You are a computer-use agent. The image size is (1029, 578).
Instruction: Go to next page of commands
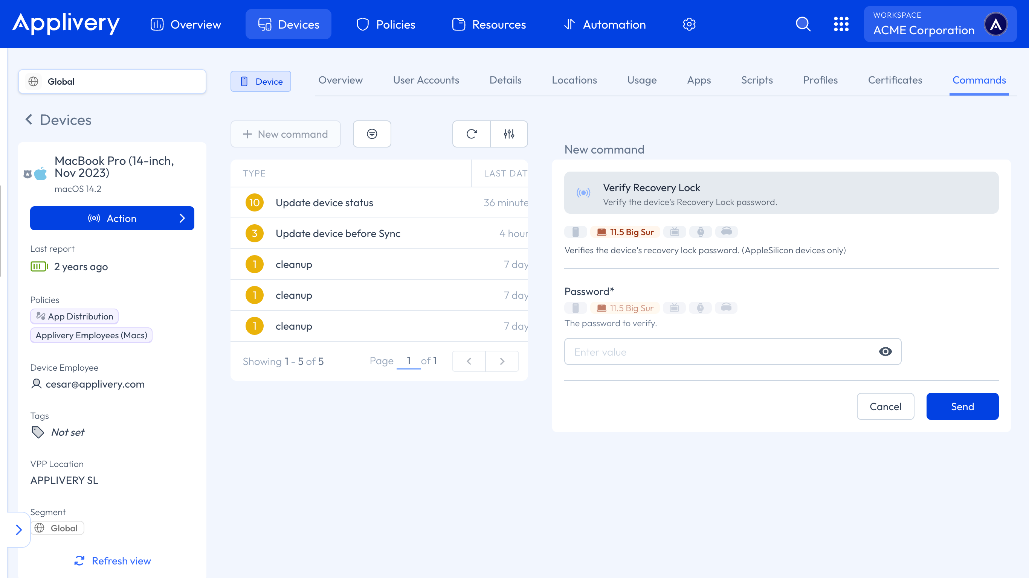[502, 361]
